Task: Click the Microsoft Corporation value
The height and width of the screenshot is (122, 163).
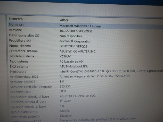Action: [75, 41]
